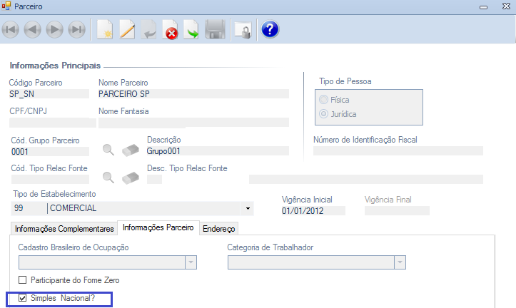Image resolution: width=516 pixels, height=308 pixels.
Task: Check Participante do Fome Zero
Action: click(22, 280)
